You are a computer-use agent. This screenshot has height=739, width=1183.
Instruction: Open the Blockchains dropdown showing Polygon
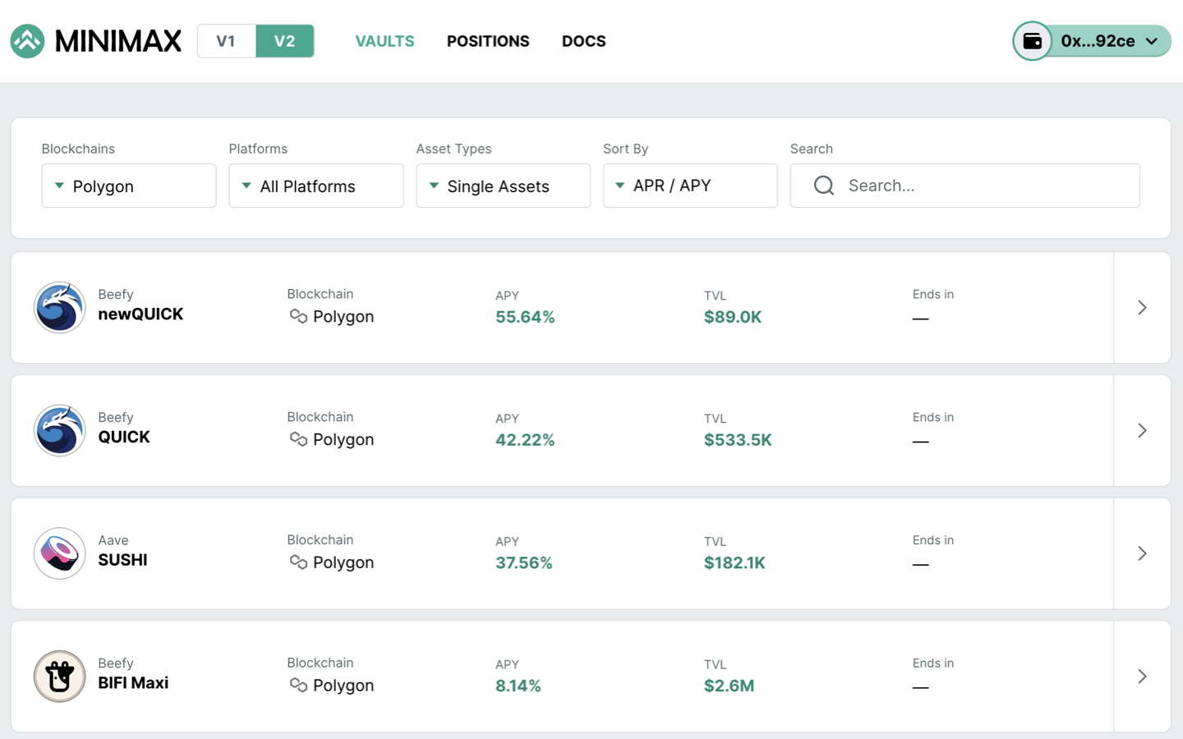129,186
